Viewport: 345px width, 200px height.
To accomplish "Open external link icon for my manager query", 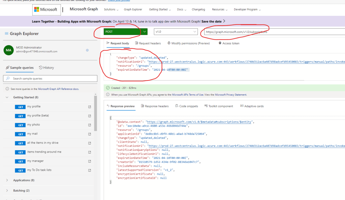I will 90,161.
